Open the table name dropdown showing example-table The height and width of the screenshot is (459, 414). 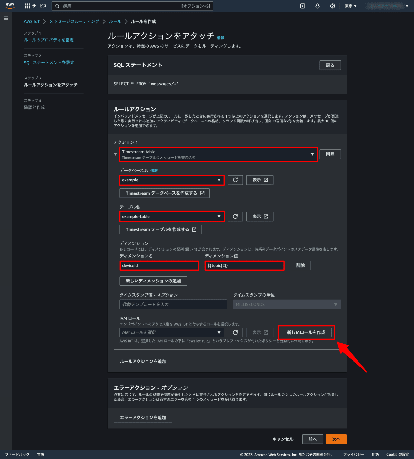click(172, 216)
